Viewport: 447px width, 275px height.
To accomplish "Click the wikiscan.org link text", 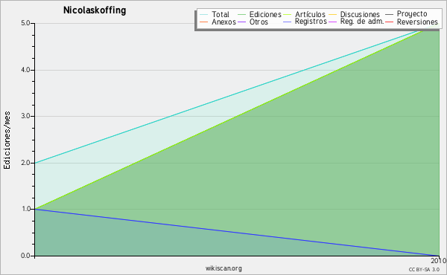I will [x=223, y=268].
